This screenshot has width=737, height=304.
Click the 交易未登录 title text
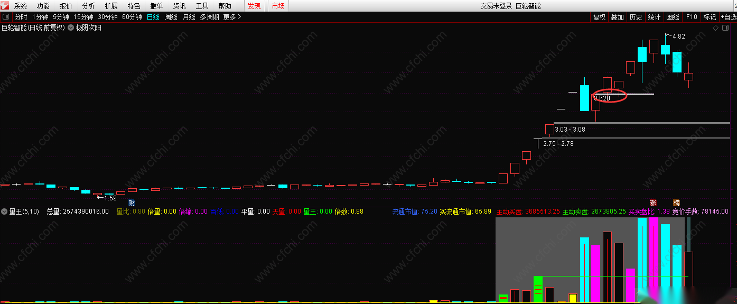pyautogui.click(x=496, y=6)
